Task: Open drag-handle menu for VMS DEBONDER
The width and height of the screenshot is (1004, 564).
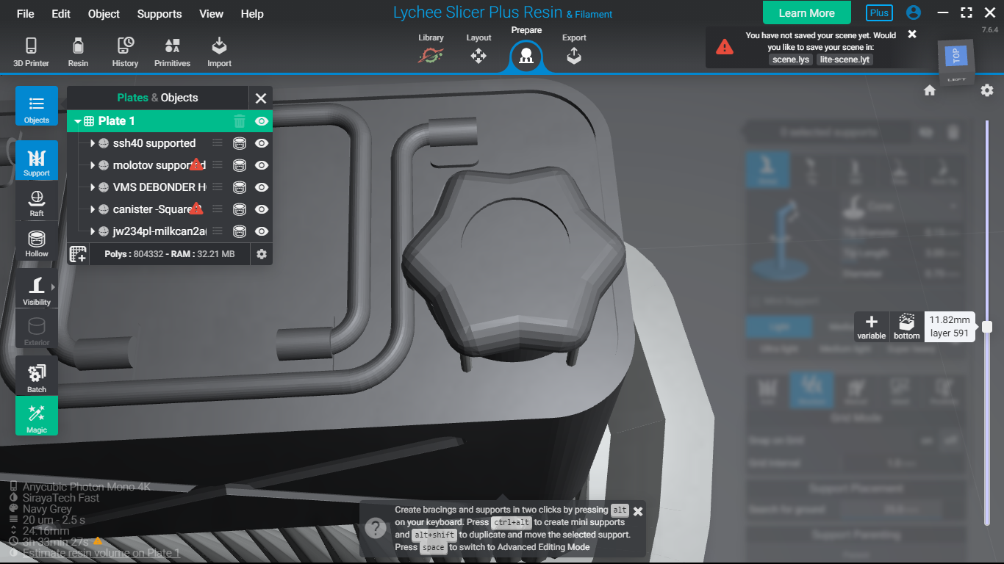Action: [218, 187]
